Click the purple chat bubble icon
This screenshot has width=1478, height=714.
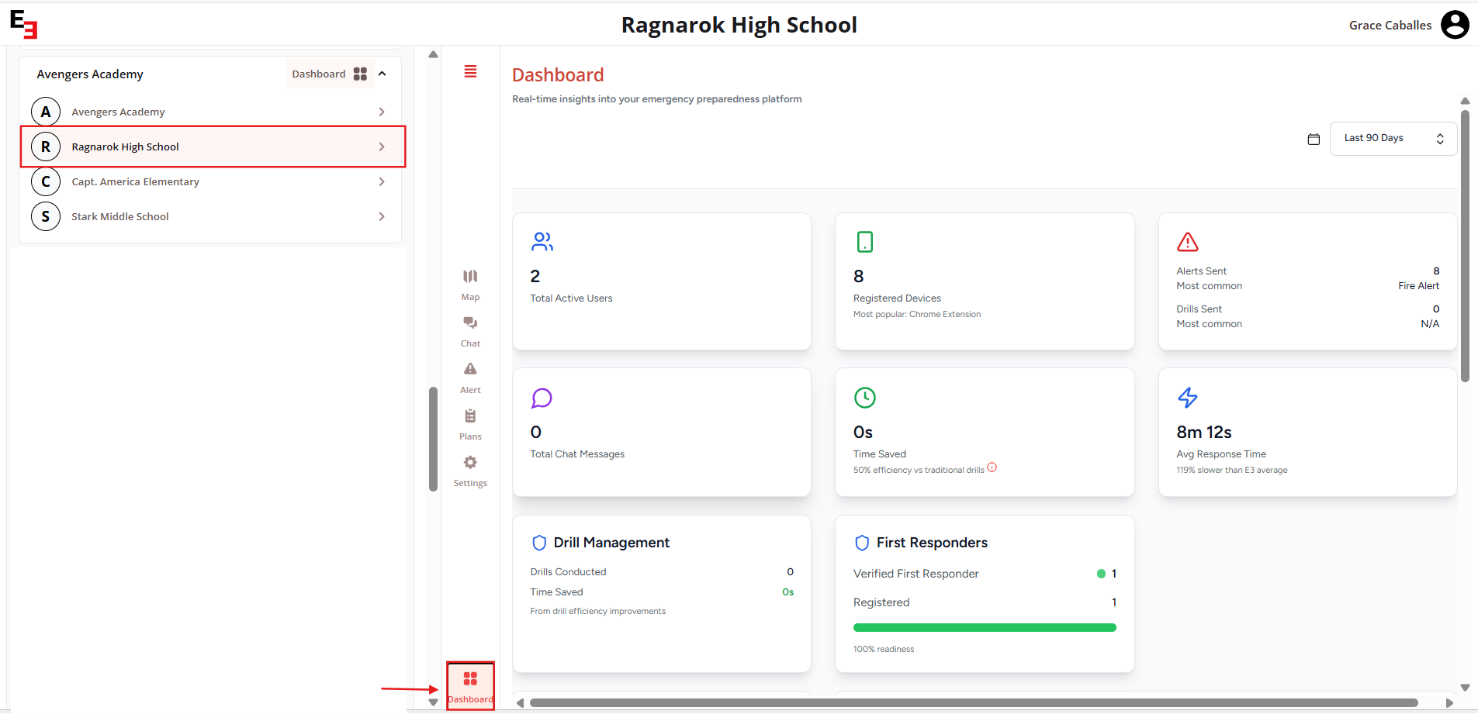point(542,398)
